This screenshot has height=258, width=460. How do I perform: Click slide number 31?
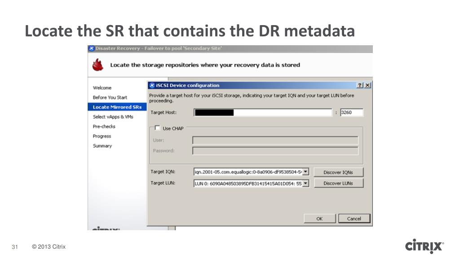pyautogui.click(x=15, y=247)
